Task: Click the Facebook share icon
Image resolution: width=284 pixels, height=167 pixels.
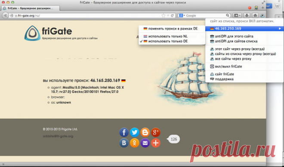Action: coord(124,132)
